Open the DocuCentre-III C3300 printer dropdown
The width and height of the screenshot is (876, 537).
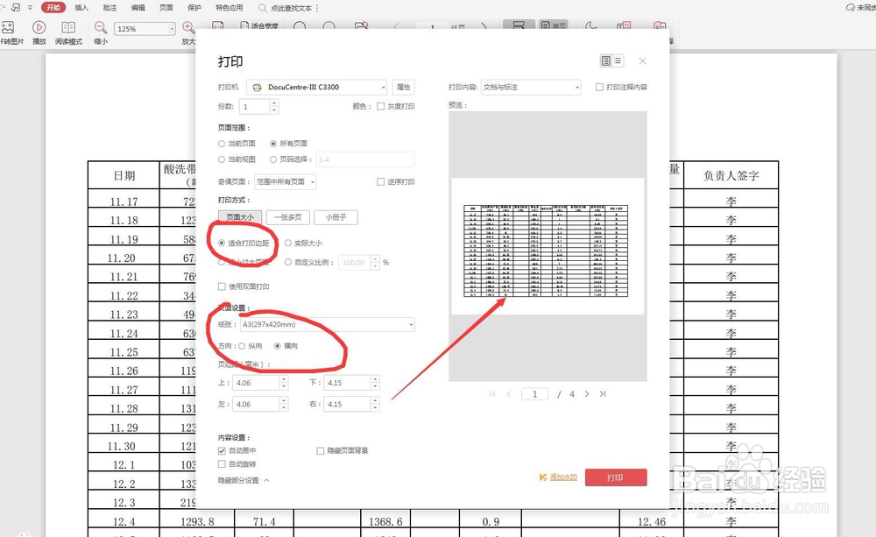coord(384,87)
